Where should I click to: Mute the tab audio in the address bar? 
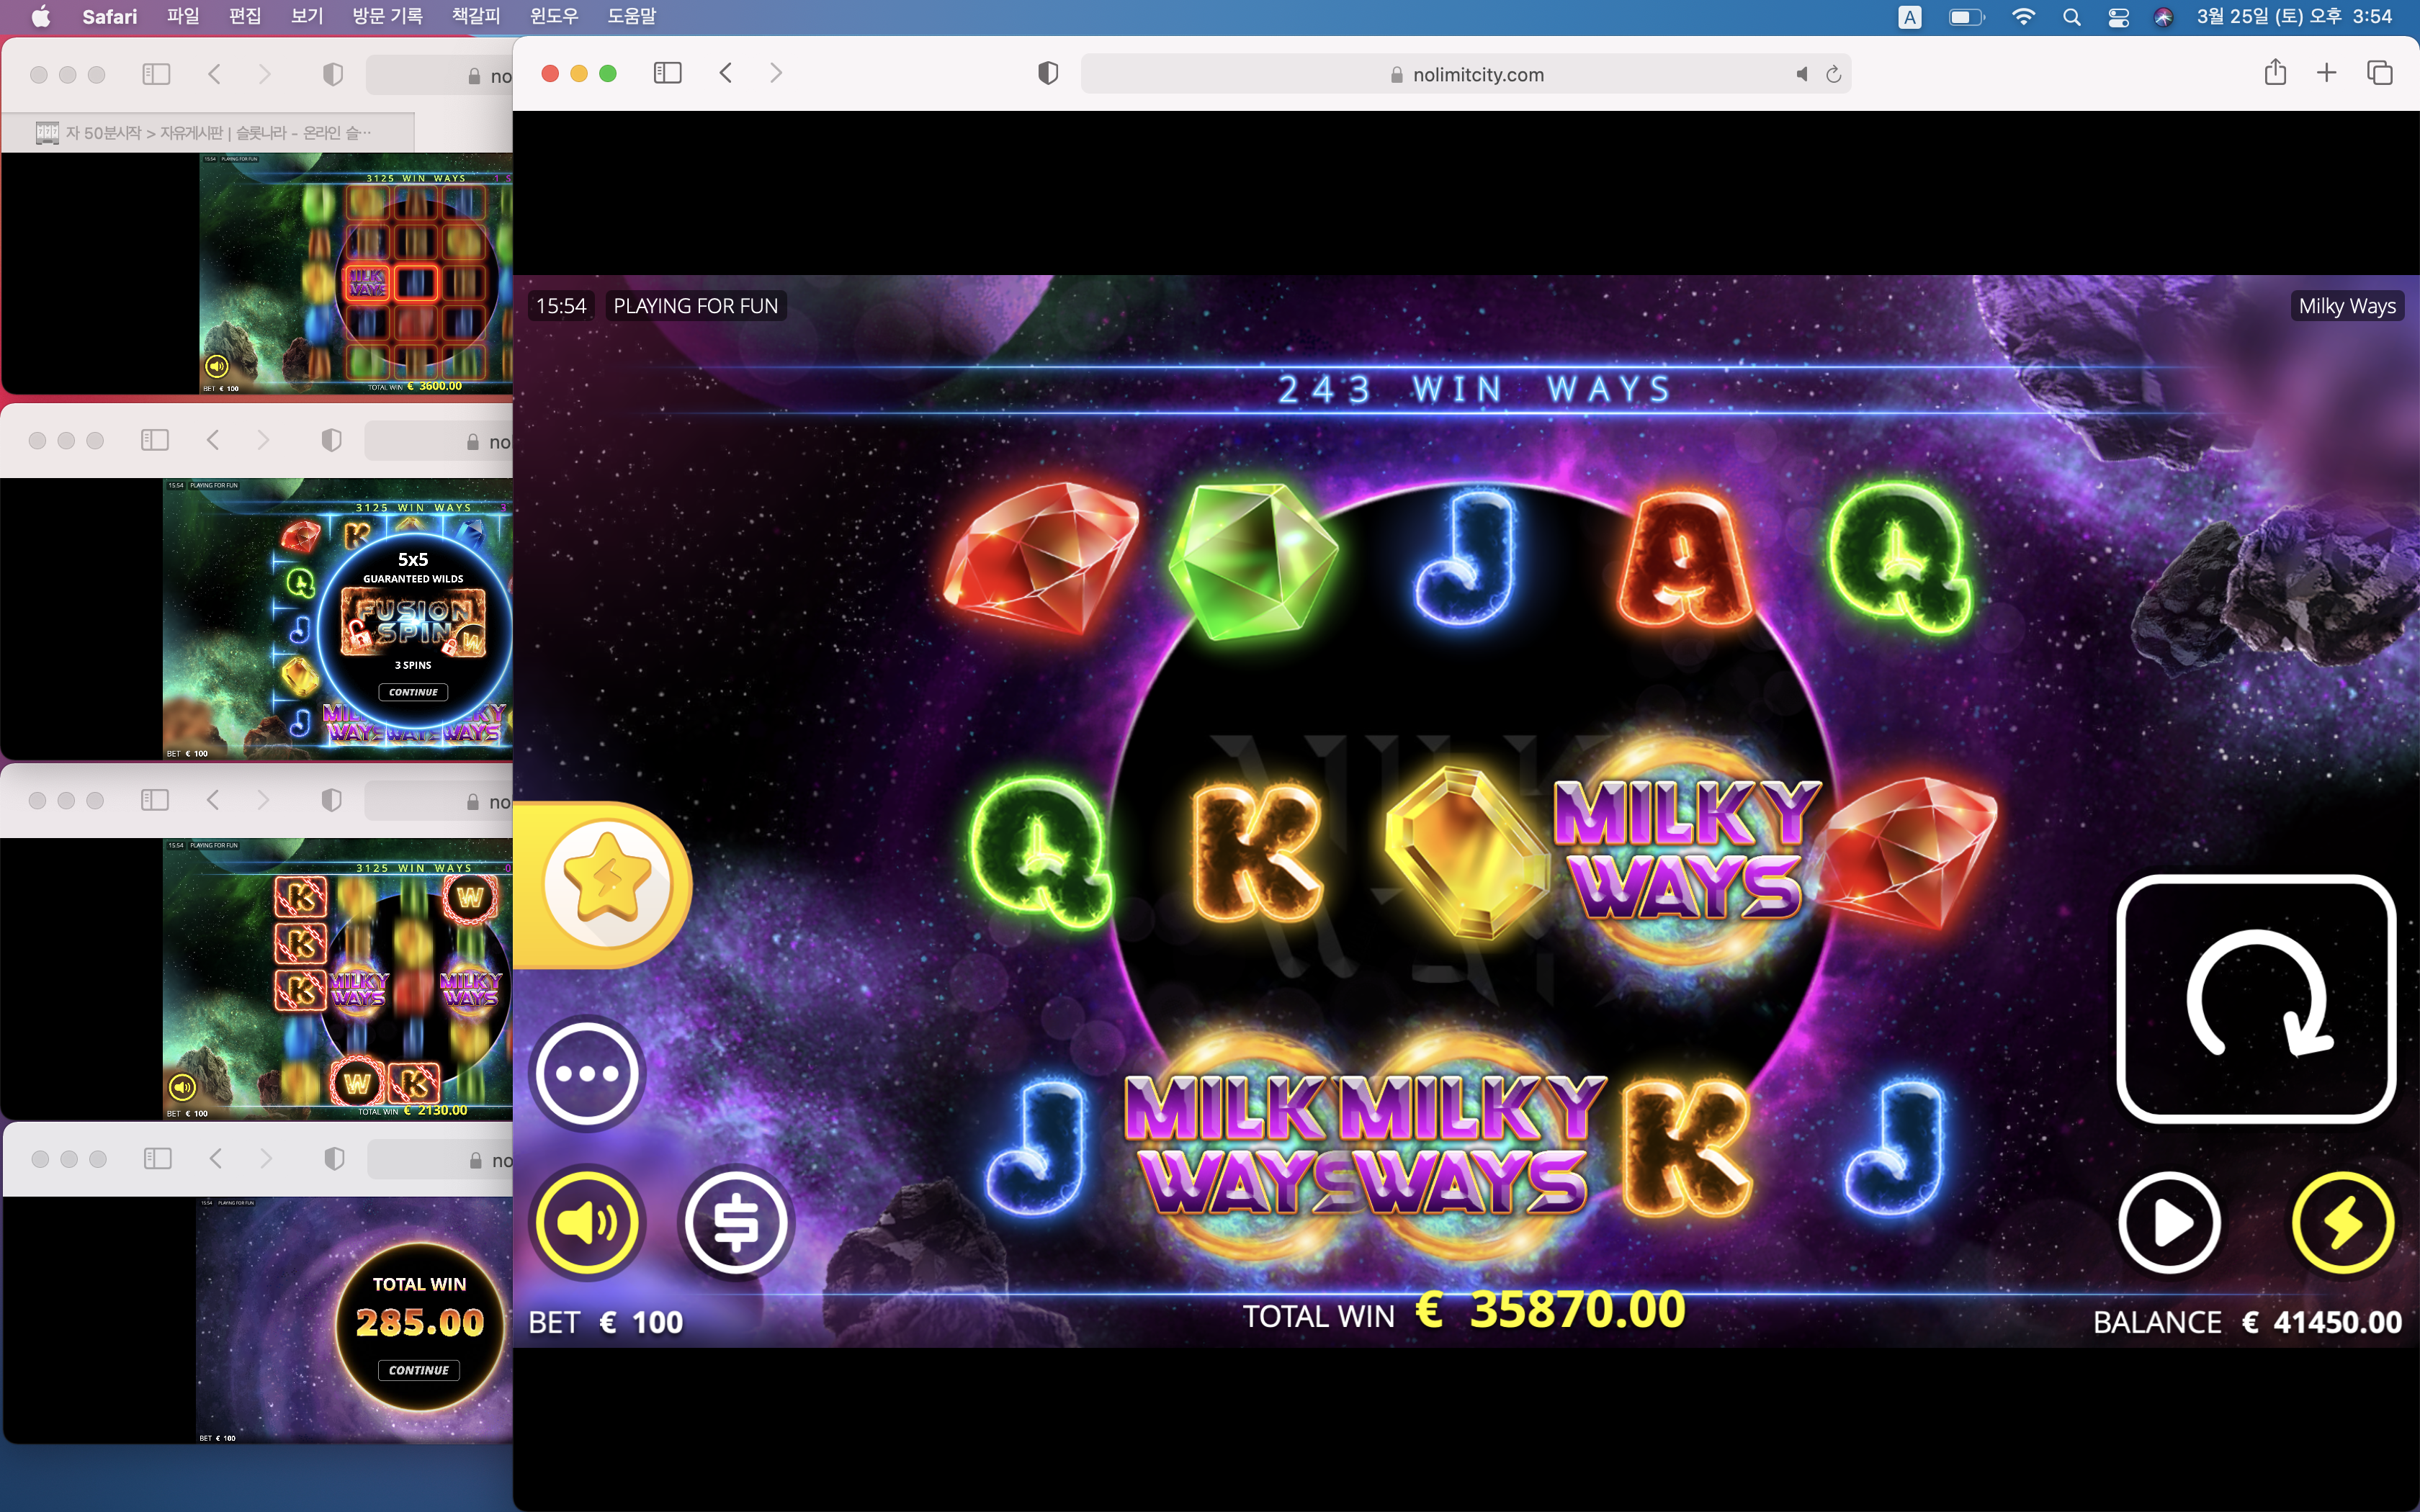[1801, 74]
